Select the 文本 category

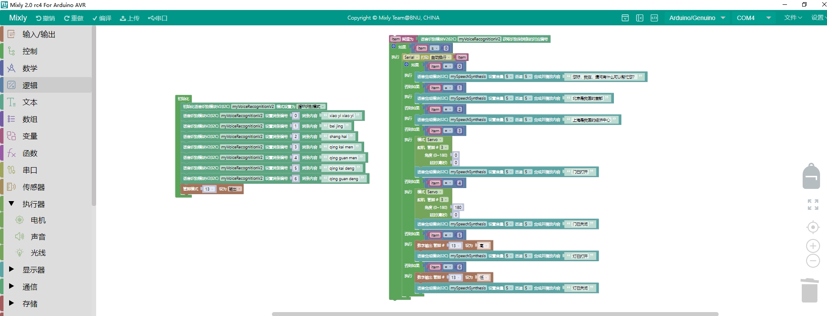46,102
